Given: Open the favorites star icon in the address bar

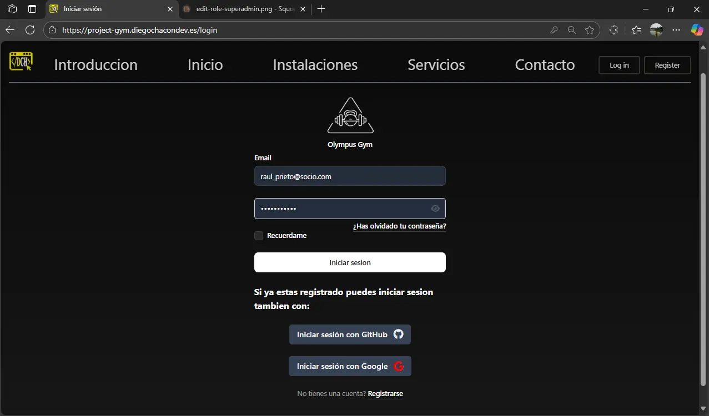Looking at the screenshot, I should click(590, 30).
